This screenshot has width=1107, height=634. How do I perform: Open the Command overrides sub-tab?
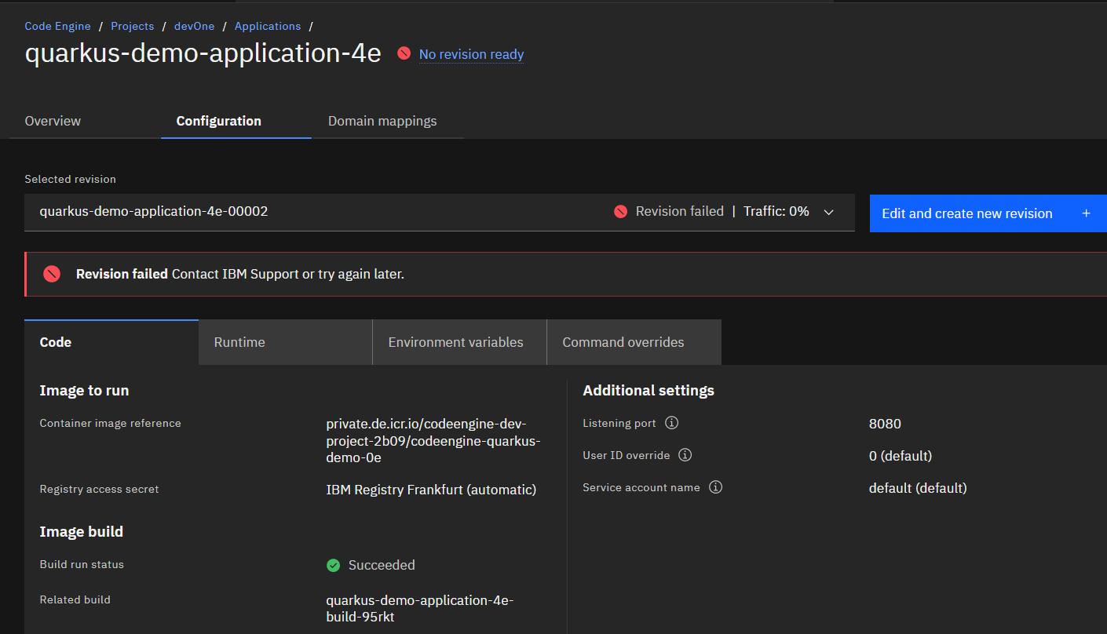click(x=634, y=342)
